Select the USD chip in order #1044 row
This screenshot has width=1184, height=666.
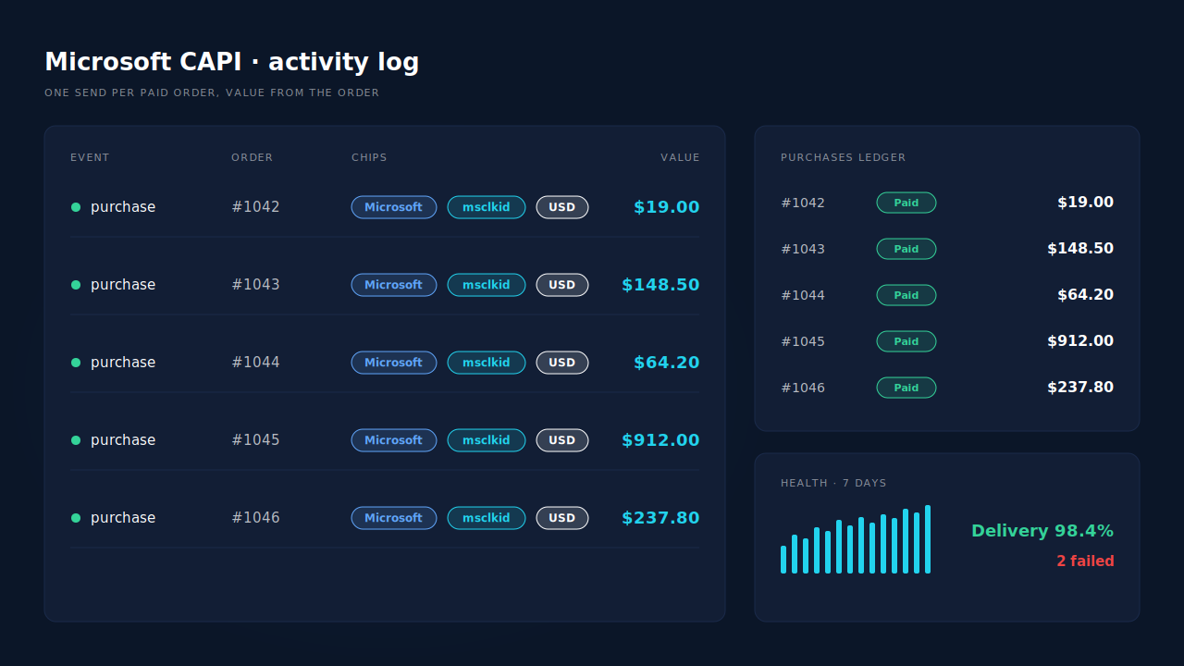click(x=562, y=363)
